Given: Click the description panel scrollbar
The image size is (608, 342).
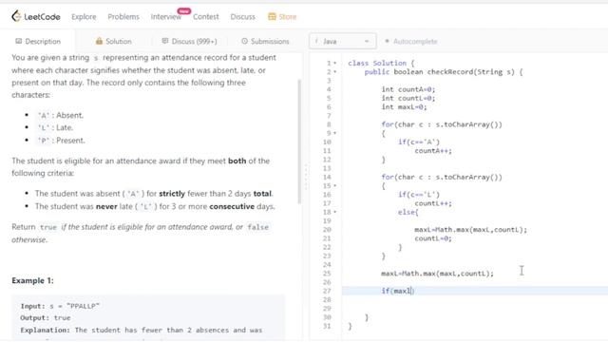Looking at the screenshot, I should click(x=299, y=142).
